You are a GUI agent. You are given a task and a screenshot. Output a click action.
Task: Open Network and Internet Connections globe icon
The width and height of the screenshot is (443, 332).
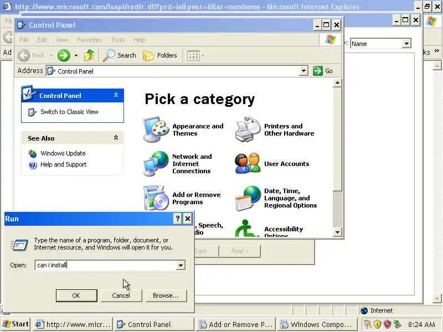tap(156, 164)
